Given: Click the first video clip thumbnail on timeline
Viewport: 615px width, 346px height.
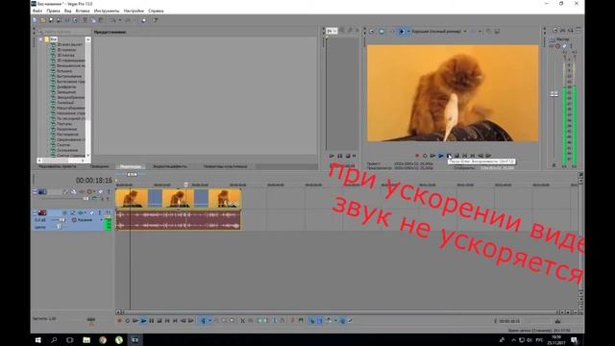Looking at the screenshot, I should (132, 198).
